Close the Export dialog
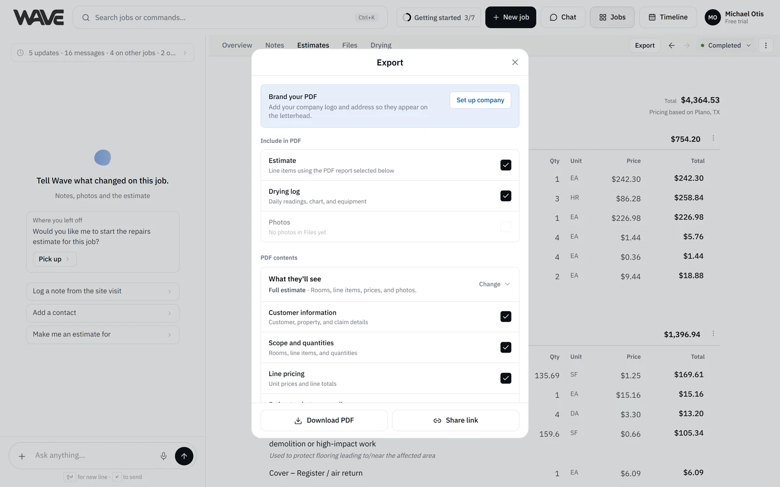The height and width of the screenshot is (487, 780). [515, 62]
